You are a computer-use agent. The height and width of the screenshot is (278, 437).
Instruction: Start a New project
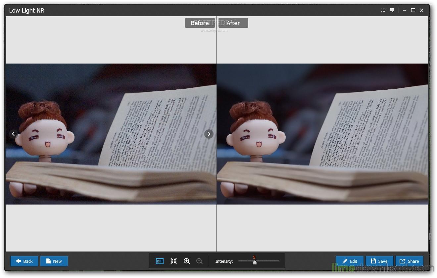(54, 261)
